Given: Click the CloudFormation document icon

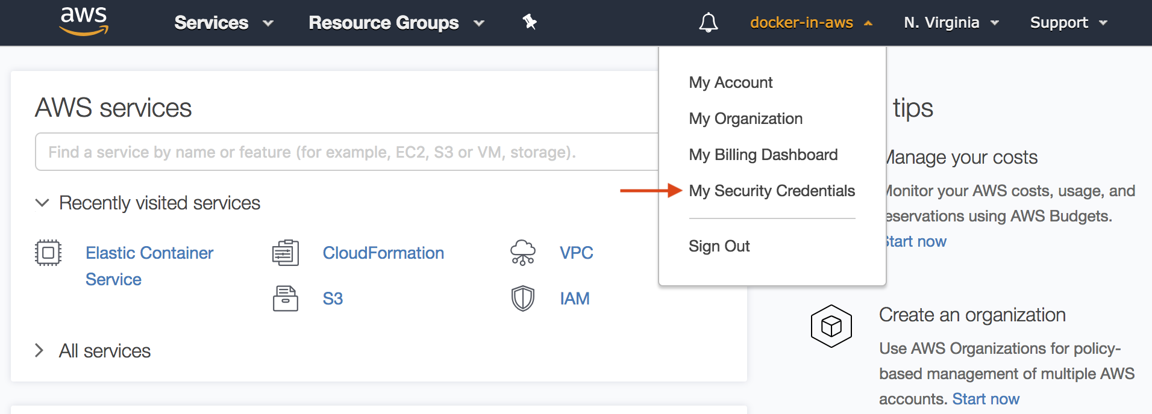Looking at the screenshot, I should [286, 253].
